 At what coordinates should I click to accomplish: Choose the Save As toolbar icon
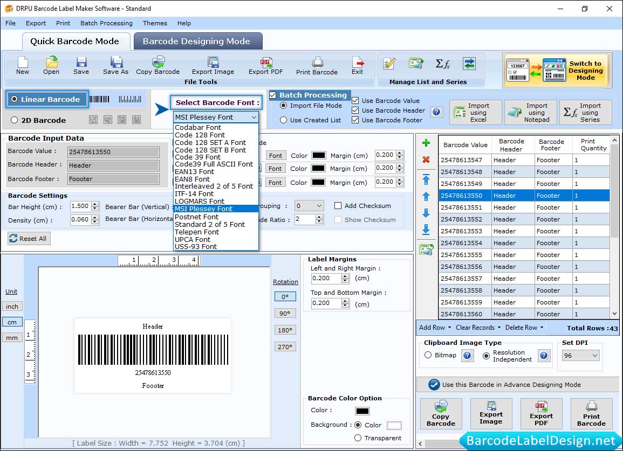[x=115, y=66]
